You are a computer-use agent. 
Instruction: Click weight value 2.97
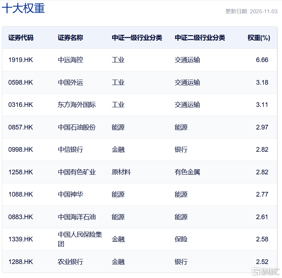pyautogui.click(x=262, y=127)
